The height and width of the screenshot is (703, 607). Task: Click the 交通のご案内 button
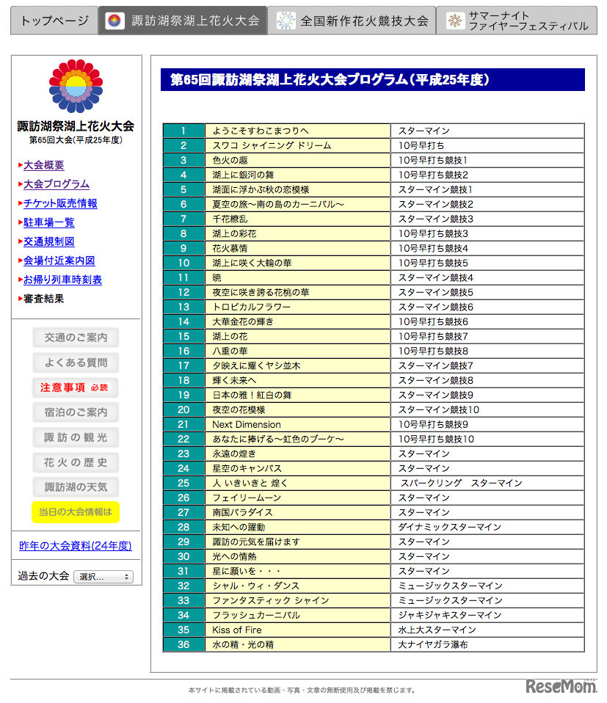pos(76,338)
